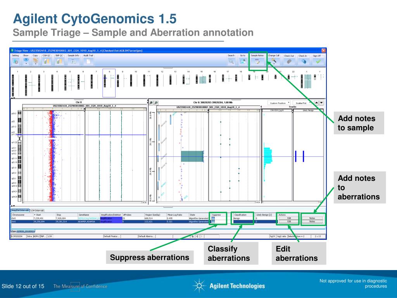Click Default Aberra... status bar field
Image resolution: width=397 pixels, height=298 pixels.
pos(147,236)
